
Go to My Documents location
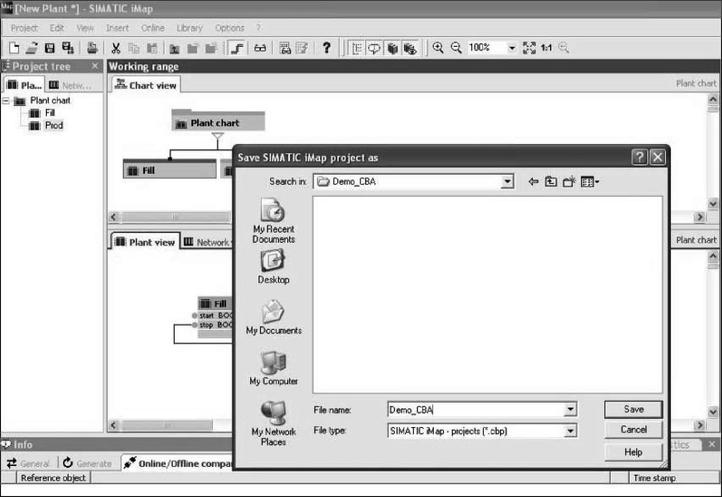point(273,317)
